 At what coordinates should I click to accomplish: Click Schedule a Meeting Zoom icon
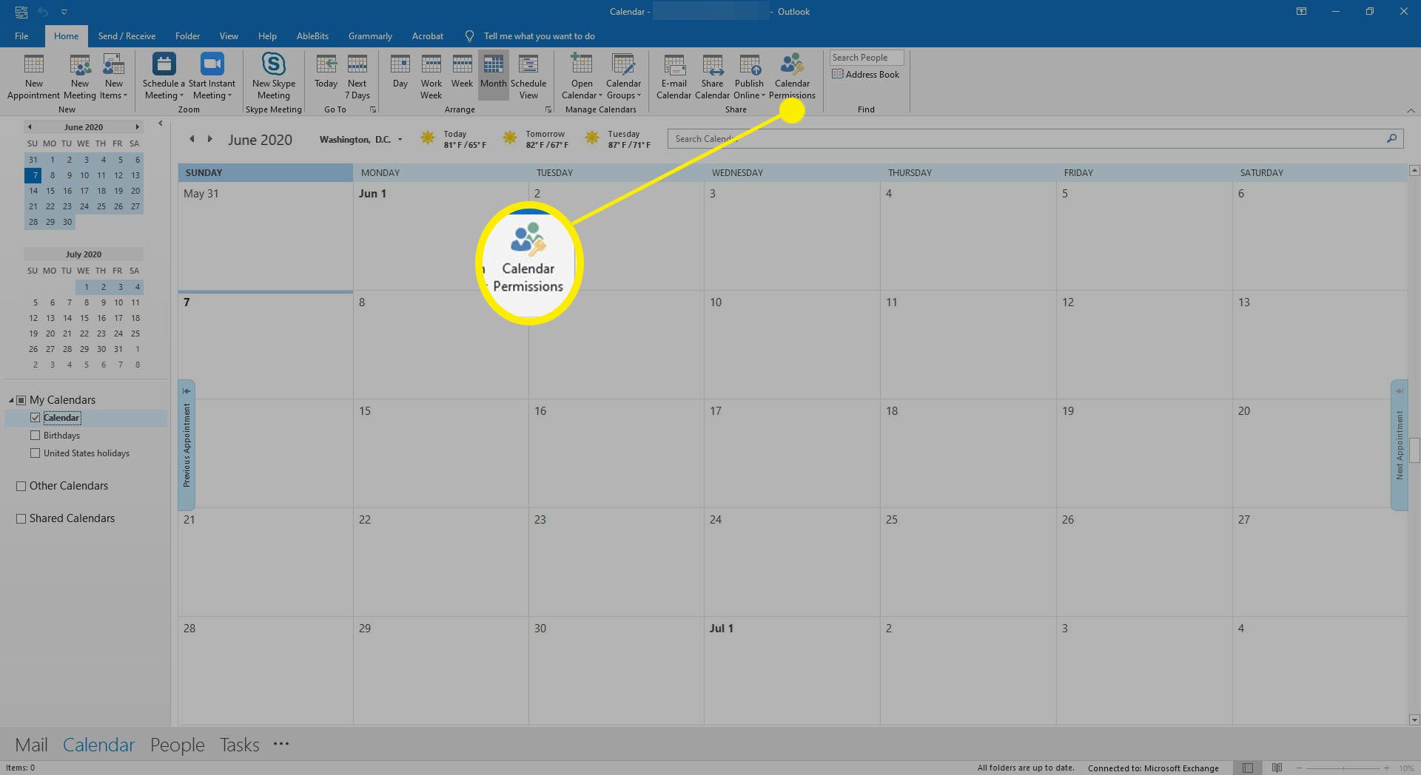point(164,76)
